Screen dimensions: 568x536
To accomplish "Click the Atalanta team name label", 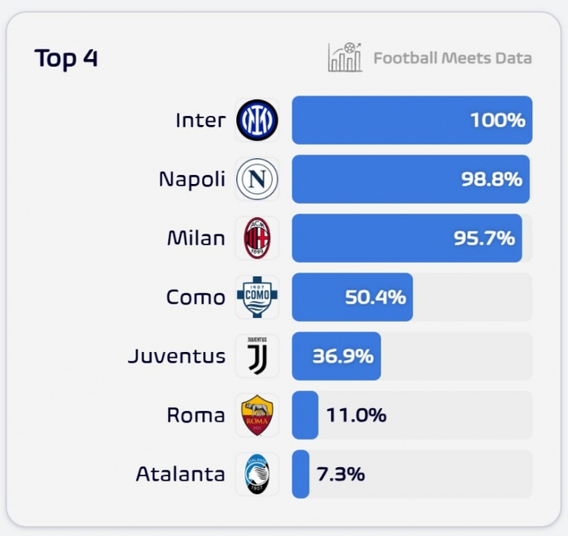I will 180,474.
